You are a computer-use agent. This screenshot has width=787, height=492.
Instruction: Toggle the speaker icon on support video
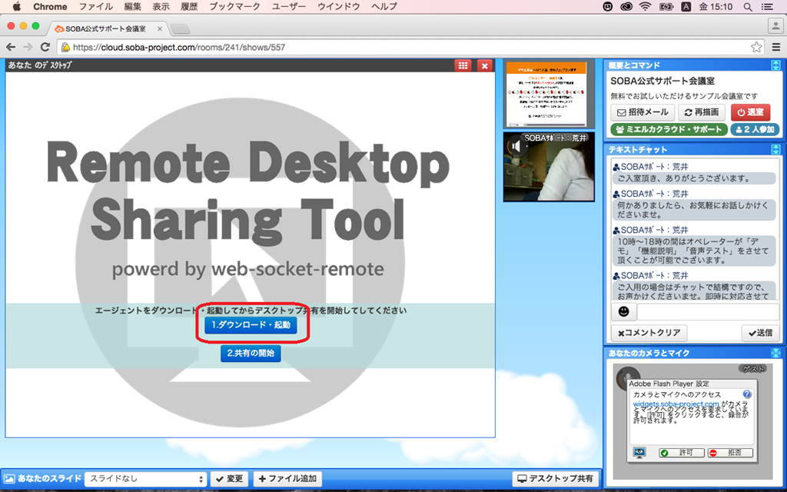click(516, 147)
